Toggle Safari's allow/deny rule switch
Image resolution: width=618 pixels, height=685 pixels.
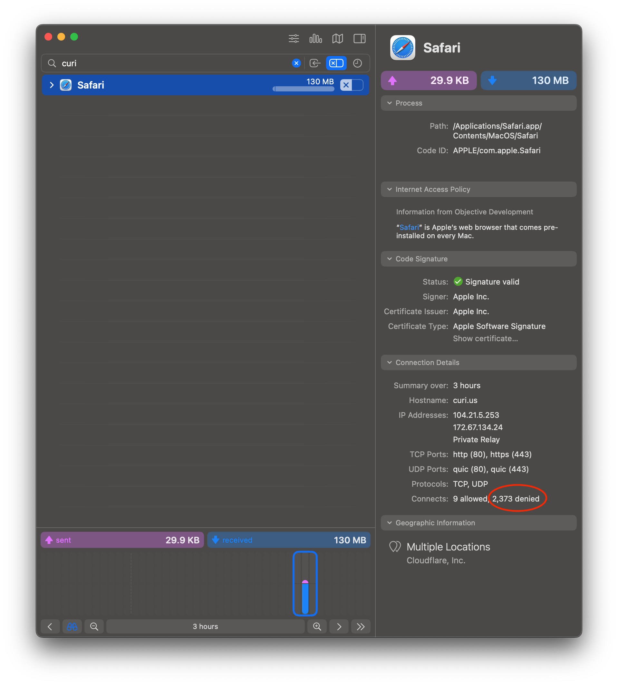352,85
